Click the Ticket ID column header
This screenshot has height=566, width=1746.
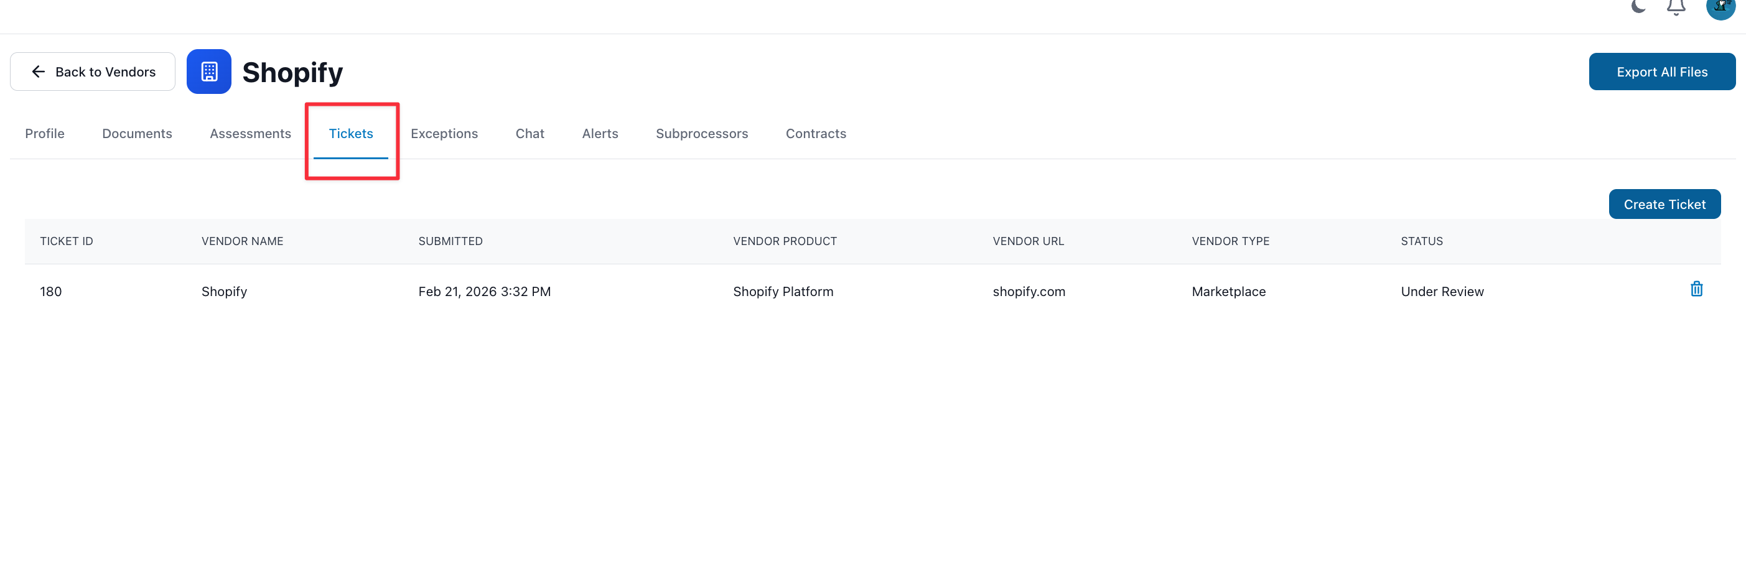pos(67,241)
